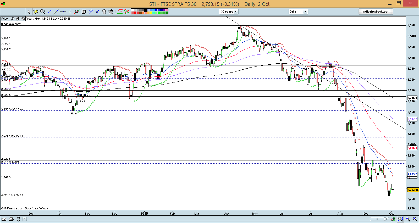This screenshot has height=223, width=419.
Task: Close the Price panel with X button
Action: pyautogui.click(x=23, y=19)
